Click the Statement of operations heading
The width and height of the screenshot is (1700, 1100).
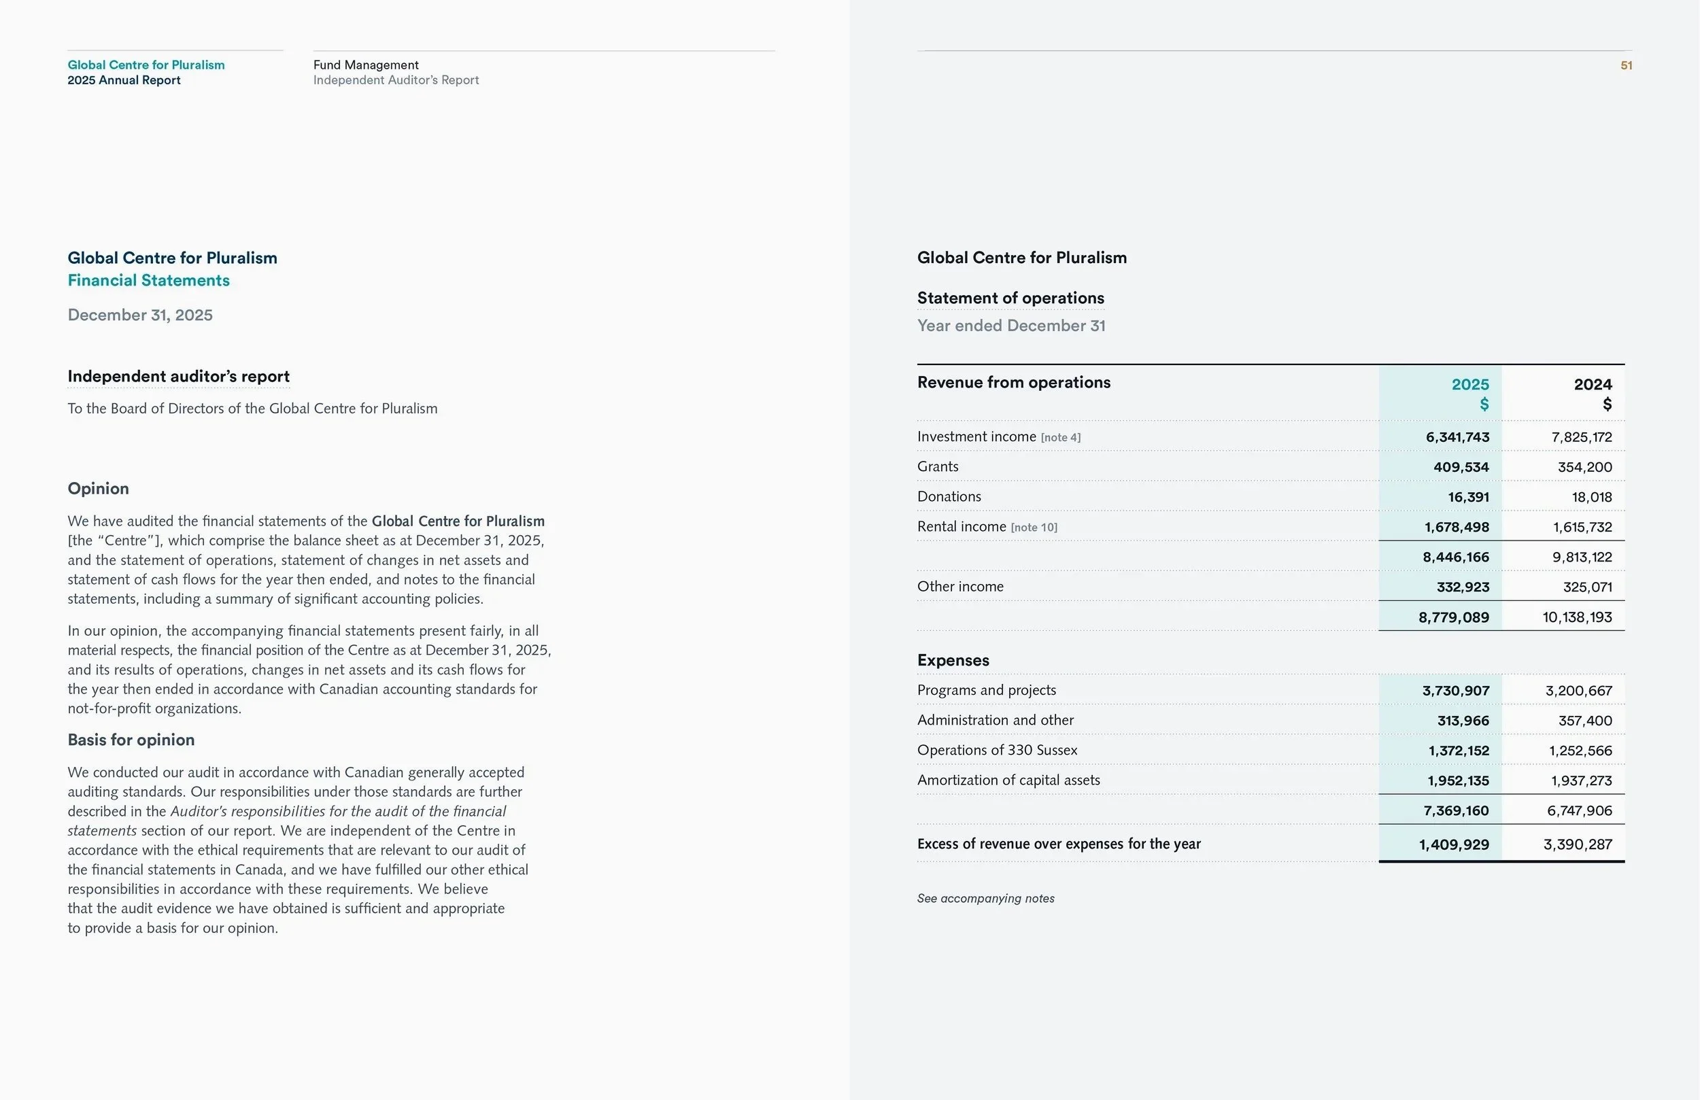1010,298
